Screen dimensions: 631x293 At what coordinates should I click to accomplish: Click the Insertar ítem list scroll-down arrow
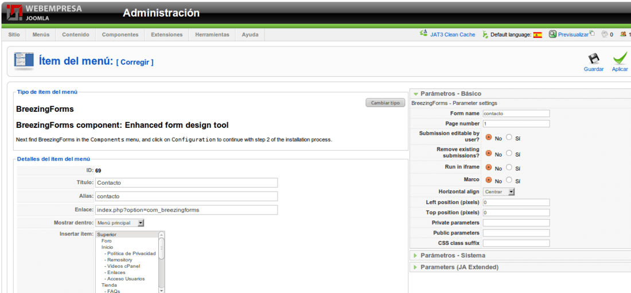(161, 290)
